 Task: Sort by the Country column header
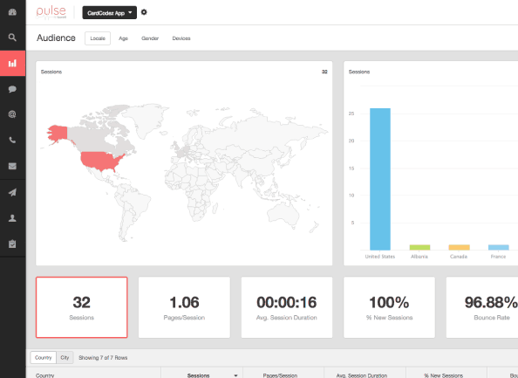45,375
